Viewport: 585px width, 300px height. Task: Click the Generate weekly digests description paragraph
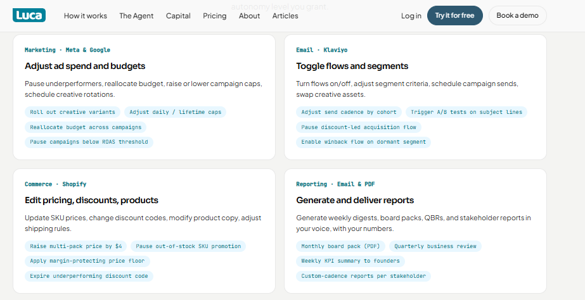coord(413,223)
